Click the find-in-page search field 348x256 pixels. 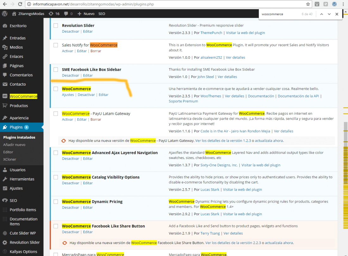pos(280,14)
